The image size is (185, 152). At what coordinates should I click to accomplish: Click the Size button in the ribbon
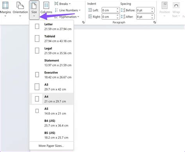(34, 10)
